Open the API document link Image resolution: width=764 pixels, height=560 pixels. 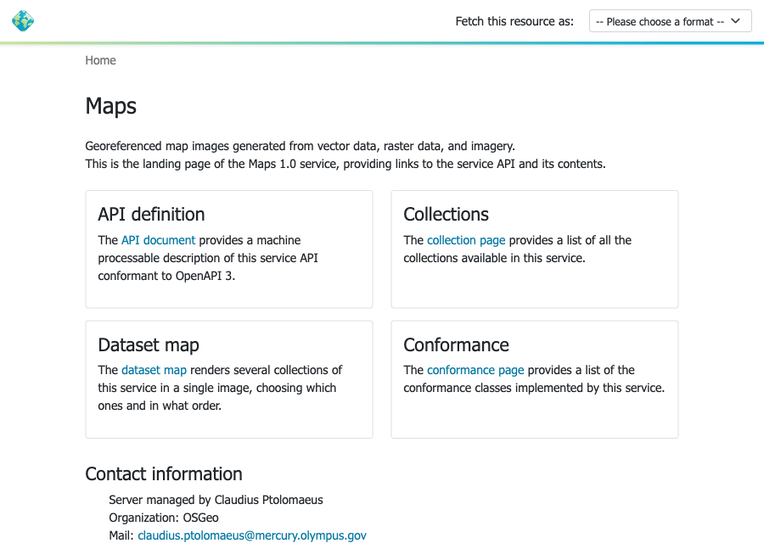click(159, 240)
